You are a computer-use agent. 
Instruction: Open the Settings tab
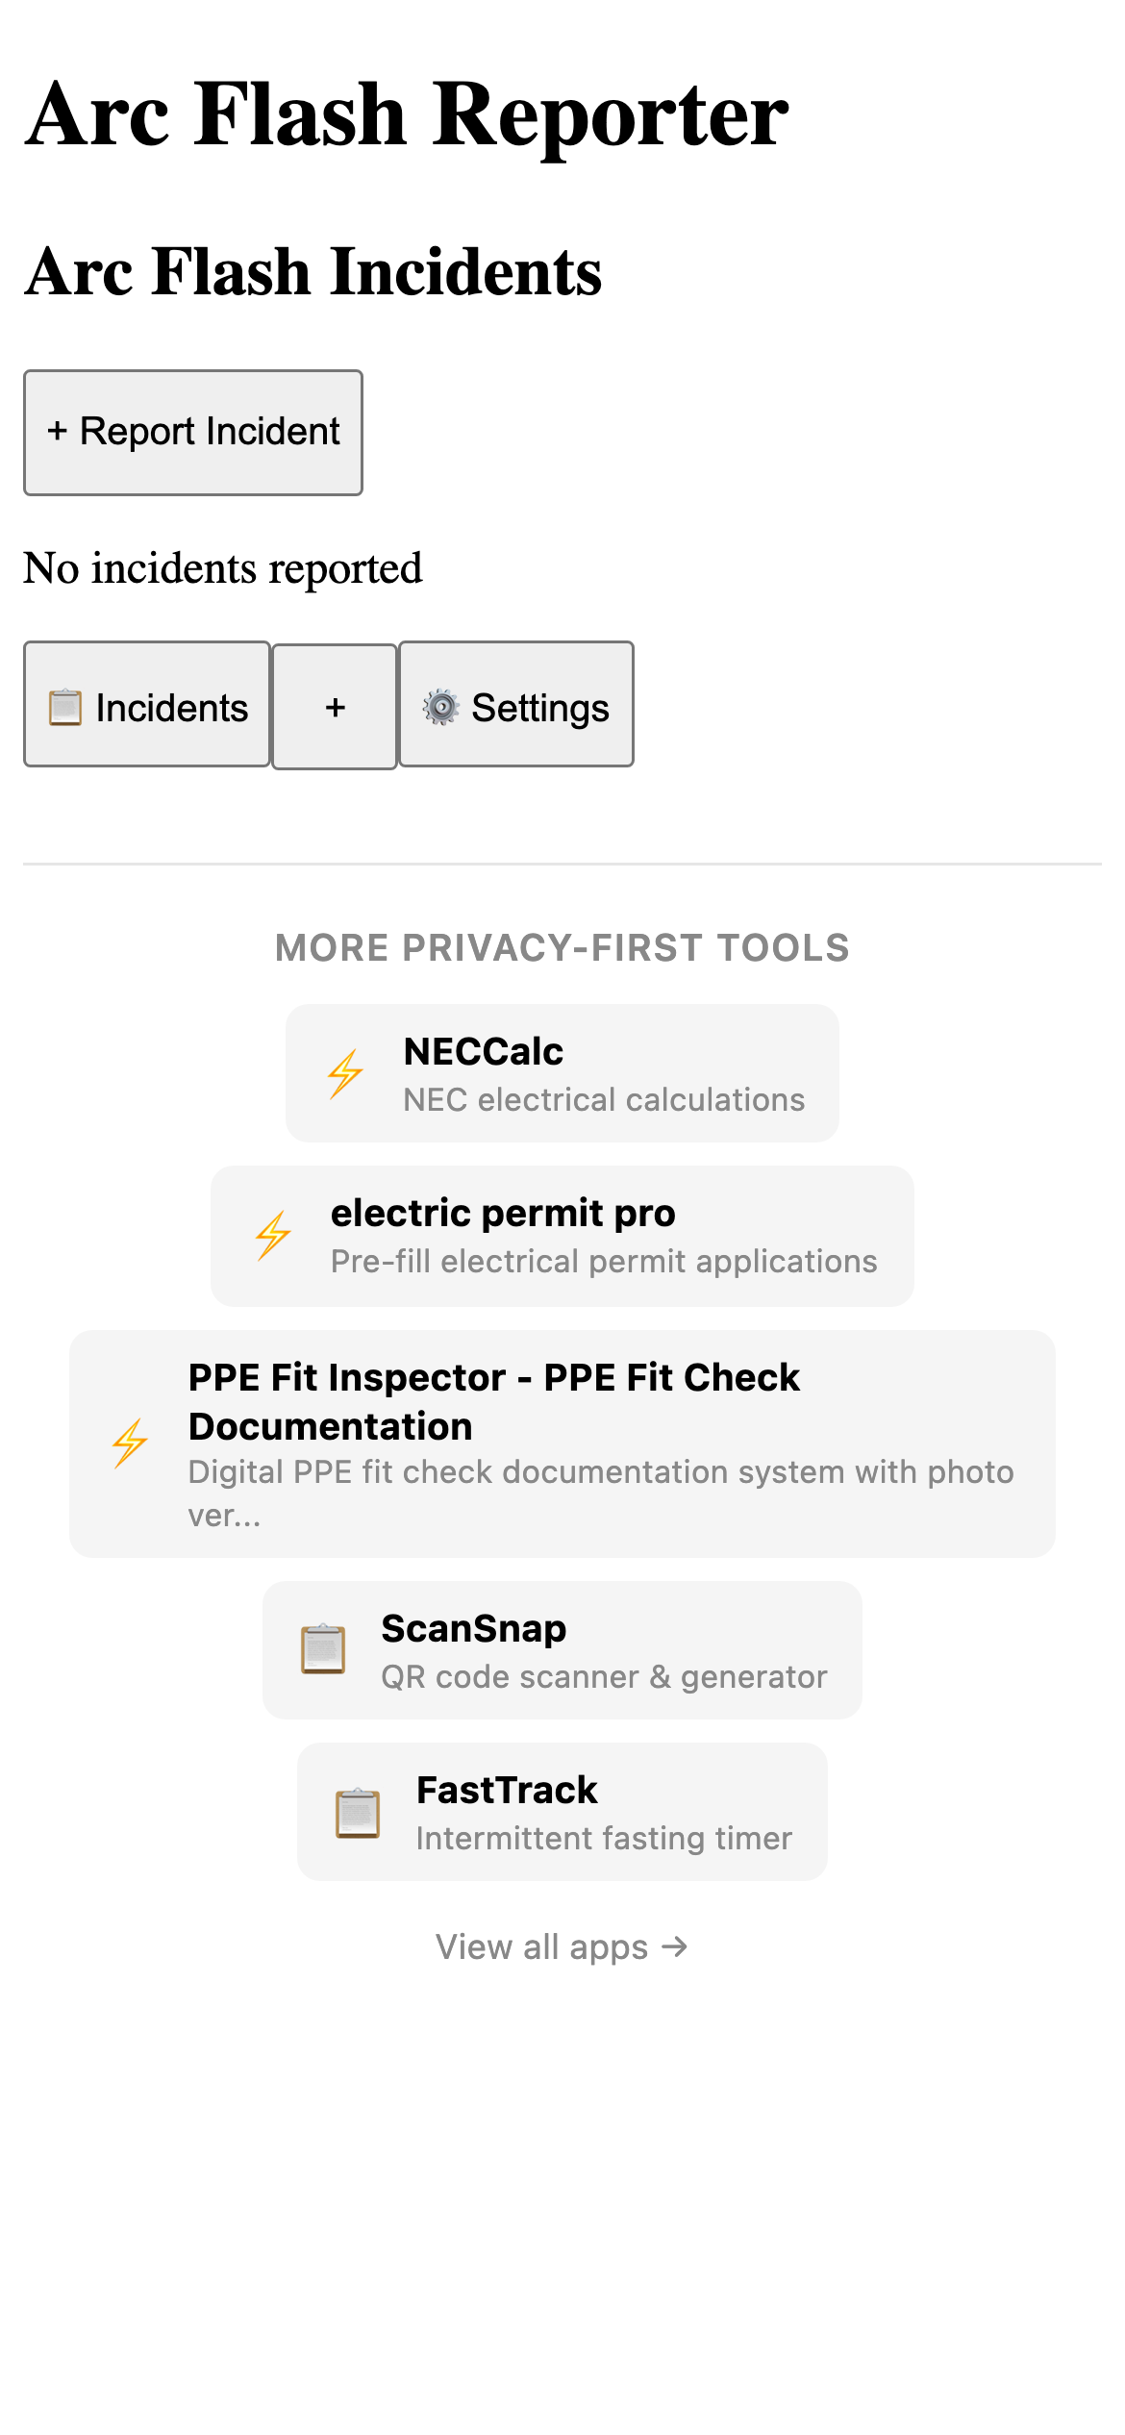[515, 705]
